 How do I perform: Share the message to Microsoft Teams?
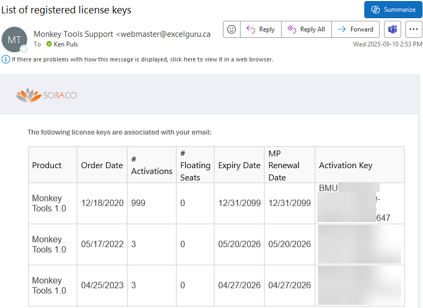[x=393, y=29]
